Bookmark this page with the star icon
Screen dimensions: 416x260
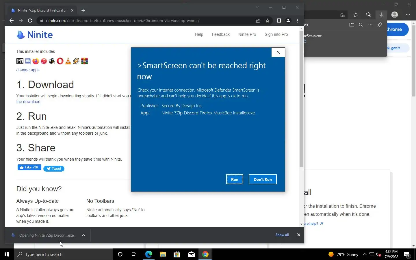[268, 21]
